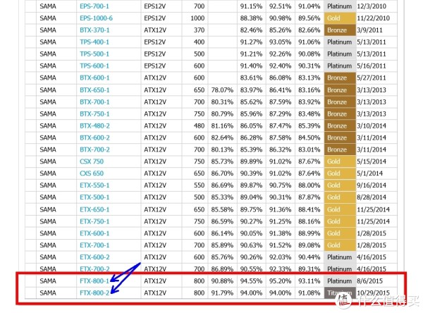Open the ETX-550-1 model link
This screenshot has width=423, height=313.
pyautogui.click(x=94, y=185)
